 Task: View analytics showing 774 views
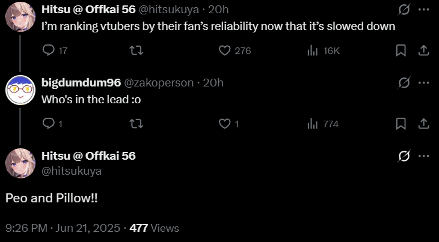coord(313,124)
